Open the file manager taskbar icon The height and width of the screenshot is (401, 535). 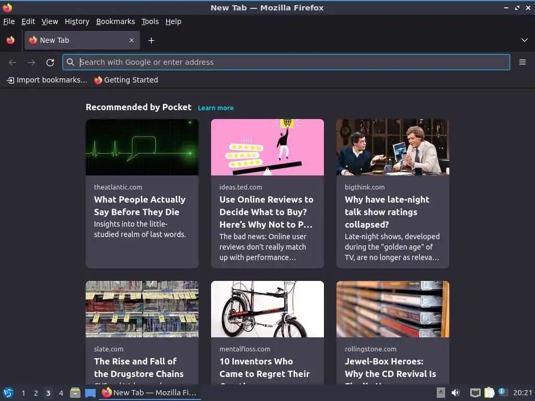pyautogui.click(x=75, y=393)
